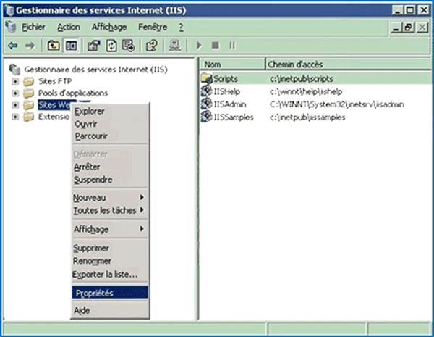Click the Export list toolbar icon
The image size is (434, 337).
[129, 45]
